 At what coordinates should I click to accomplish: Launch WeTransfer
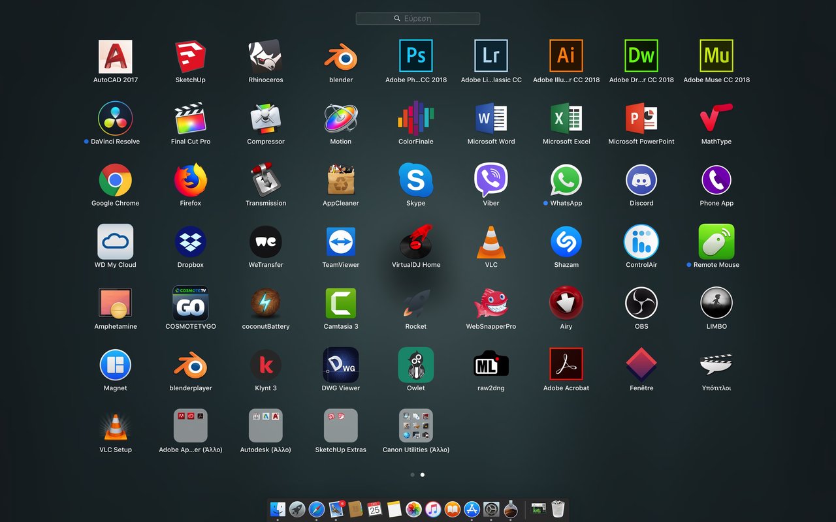coord(266,242)
